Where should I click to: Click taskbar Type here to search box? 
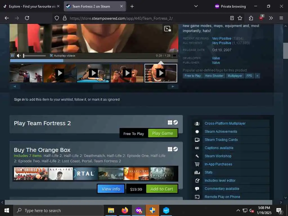(x=58, y=210)
